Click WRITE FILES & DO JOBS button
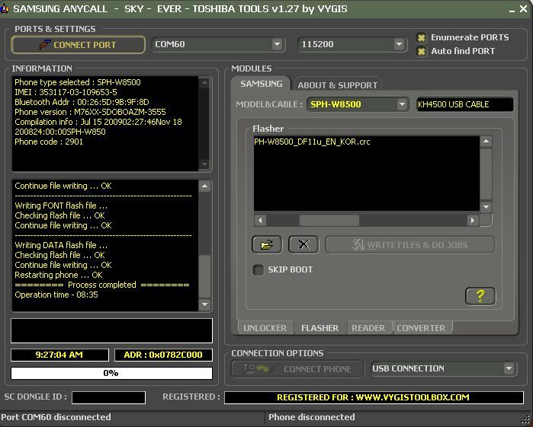 tap(410, 245)
